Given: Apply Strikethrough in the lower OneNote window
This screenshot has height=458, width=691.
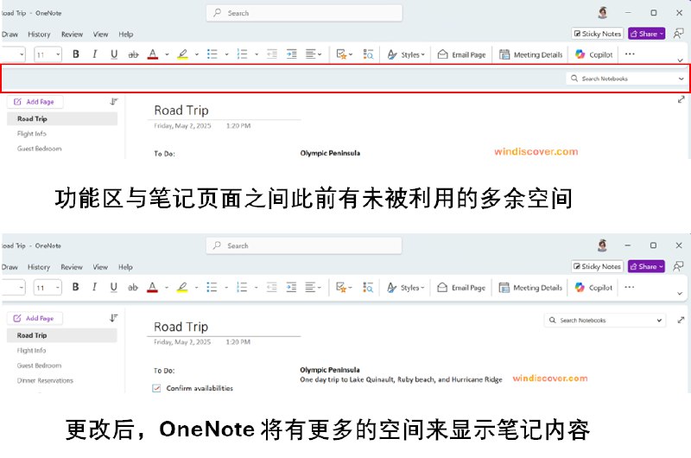Looking at the screenshot, I should (x=133, y=287).
